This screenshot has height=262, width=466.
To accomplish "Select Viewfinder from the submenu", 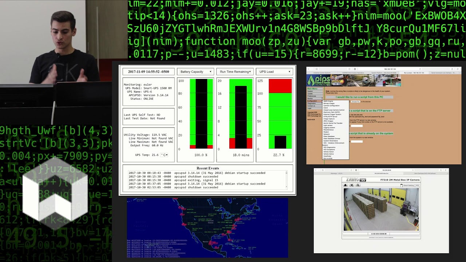I will [328, 156].
